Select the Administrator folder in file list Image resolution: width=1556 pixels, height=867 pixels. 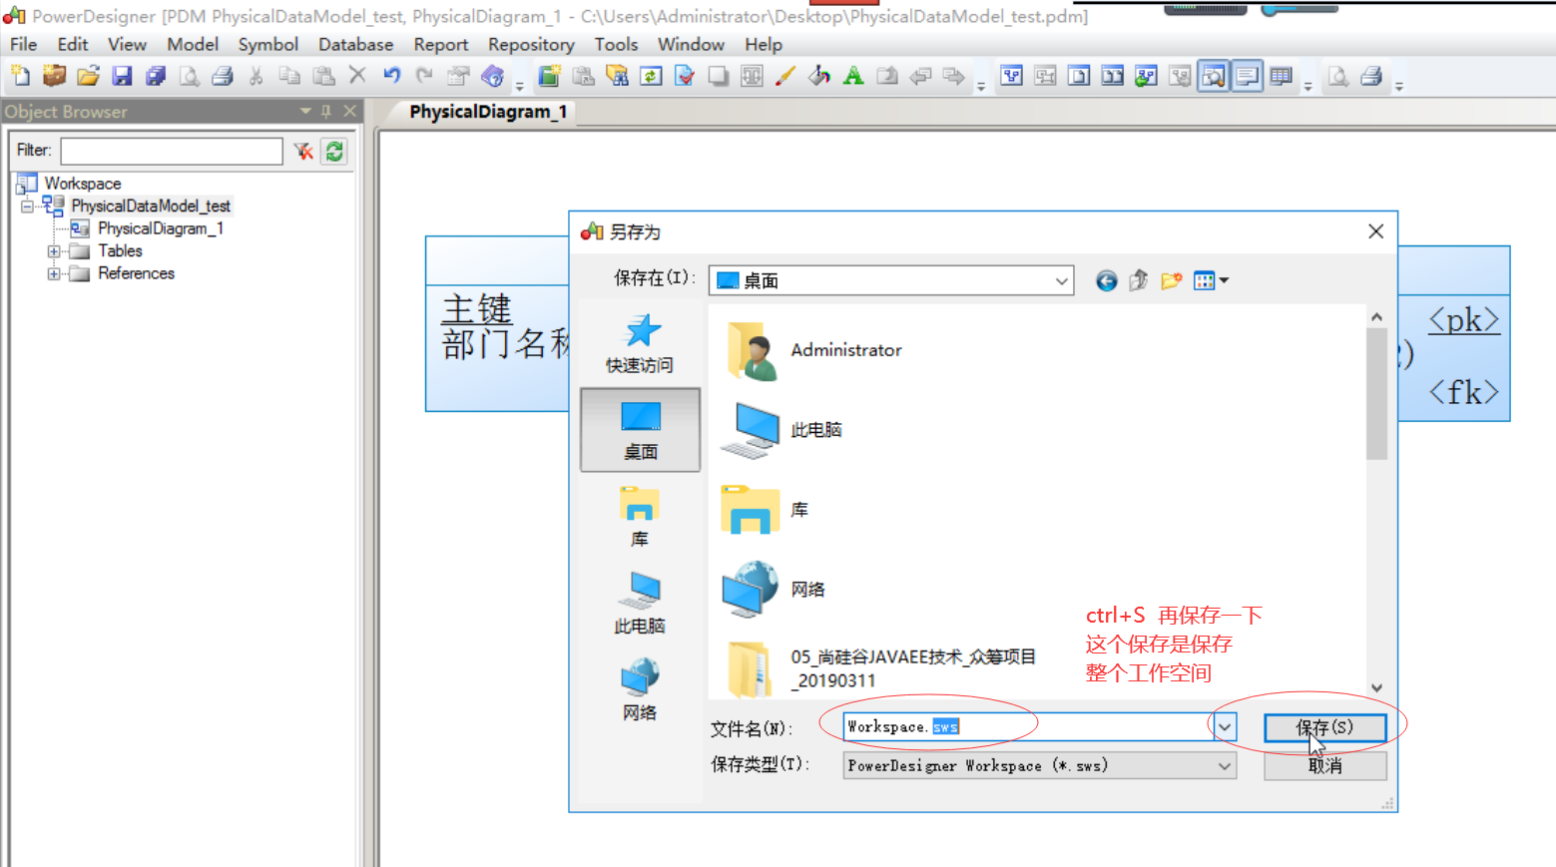[814, 350]
